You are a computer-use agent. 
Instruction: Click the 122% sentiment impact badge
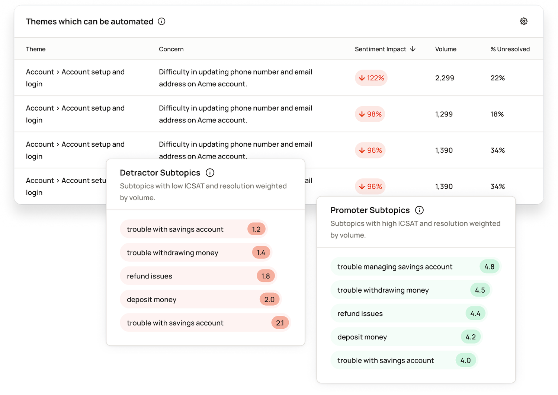(x=371, y=78)
